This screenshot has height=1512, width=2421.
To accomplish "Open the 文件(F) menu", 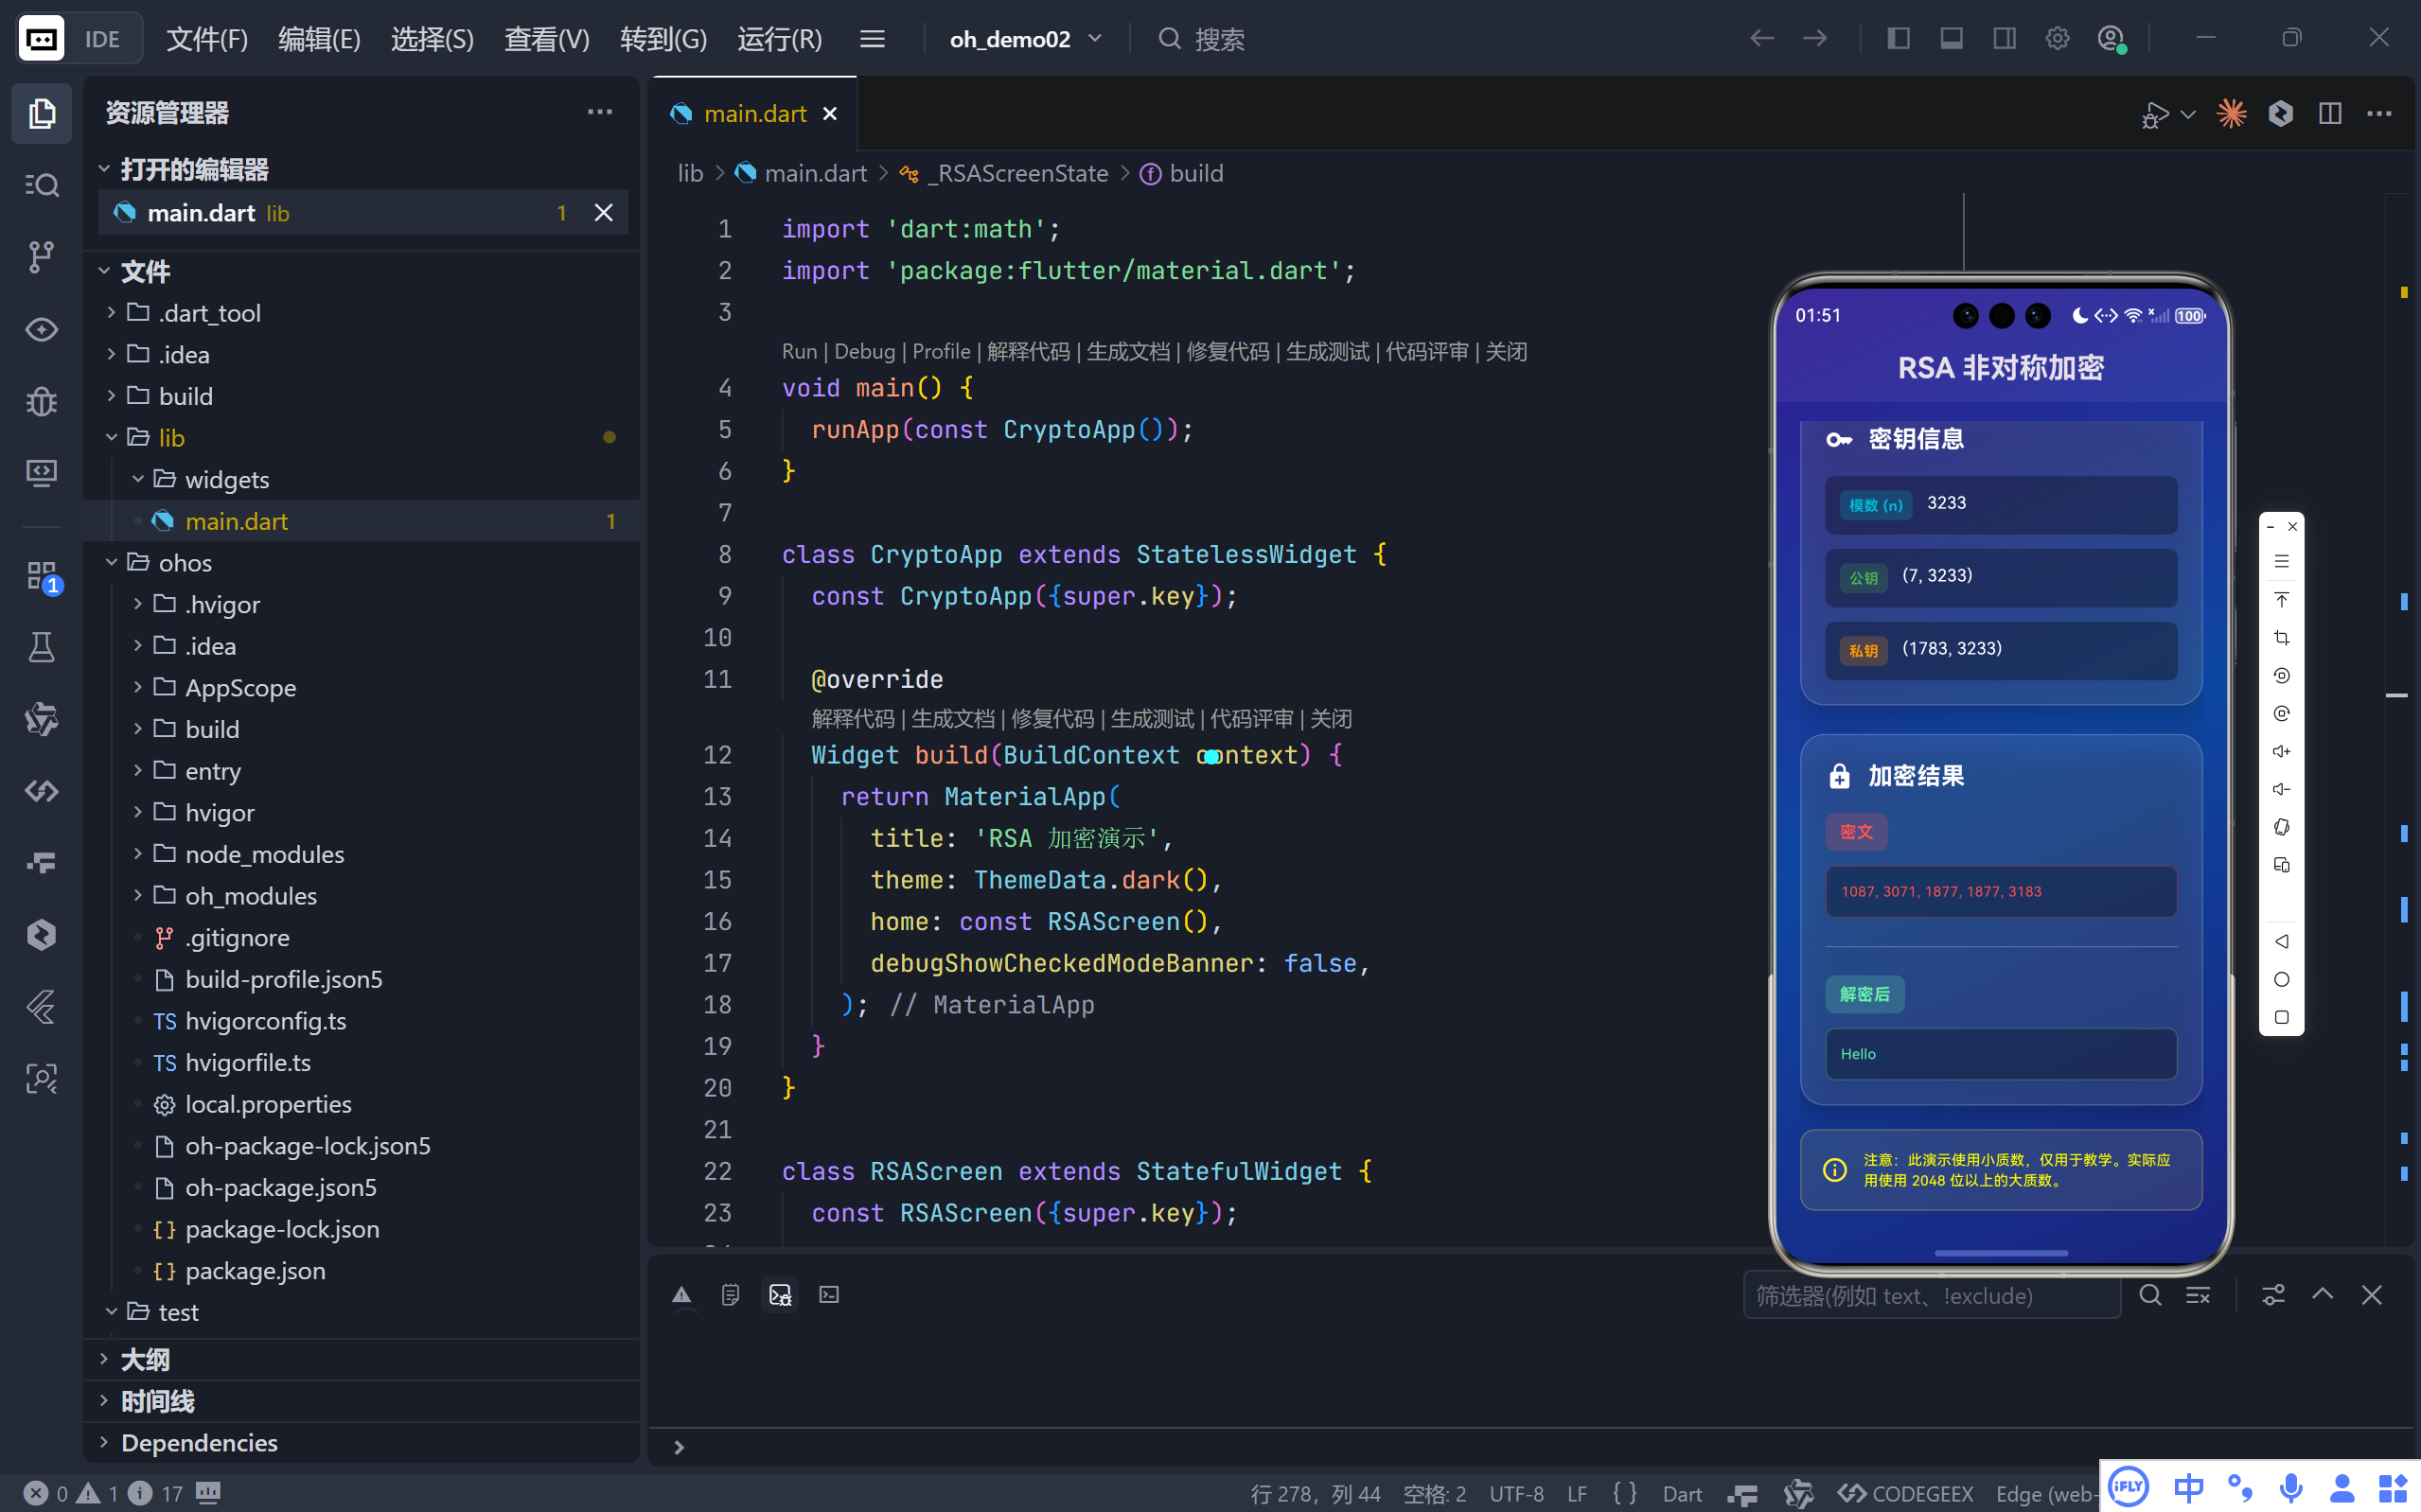I will (x=206, y=39).
